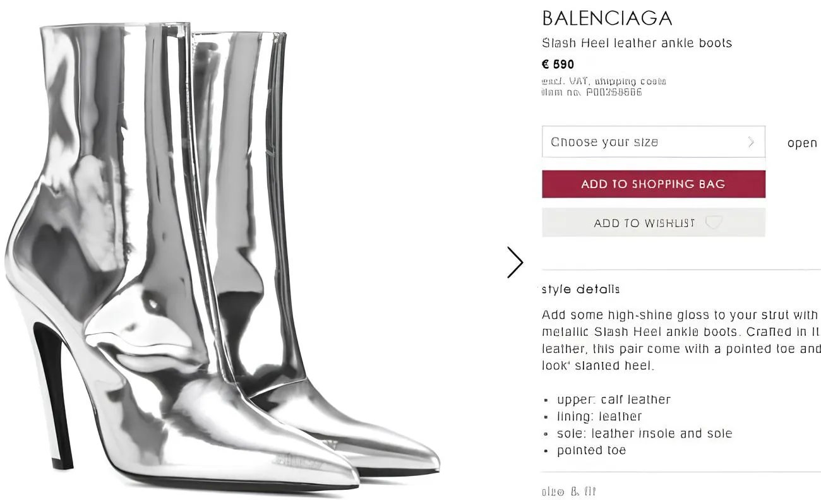Click the item number line under the price
Image resolution: width=821 pixels, height=500 pixels.
(591, 92)
